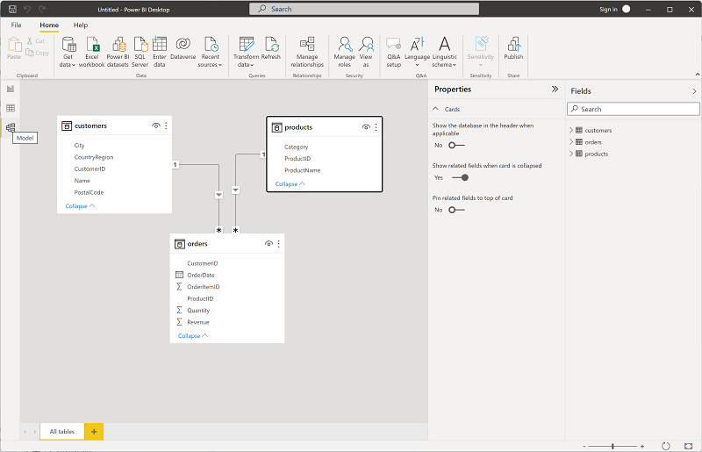
Task: Zoom in with the plus button
Action: click(642, 446)
